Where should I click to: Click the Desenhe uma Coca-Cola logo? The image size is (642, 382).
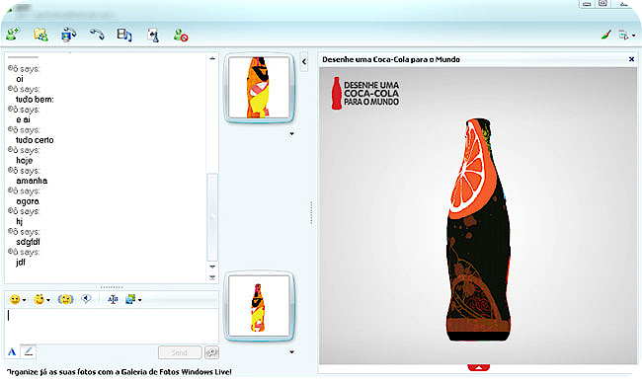[364, 93]
